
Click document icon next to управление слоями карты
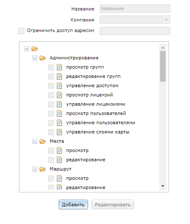point(59,132)
